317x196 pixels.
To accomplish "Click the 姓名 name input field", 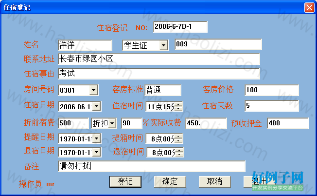I will (85, 45).
